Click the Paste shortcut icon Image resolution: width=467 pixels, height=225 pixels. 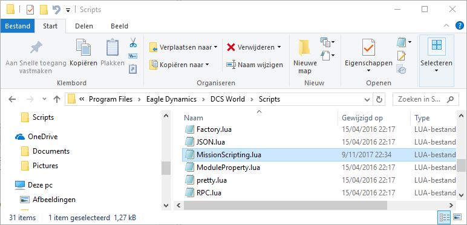coord(133,69)
